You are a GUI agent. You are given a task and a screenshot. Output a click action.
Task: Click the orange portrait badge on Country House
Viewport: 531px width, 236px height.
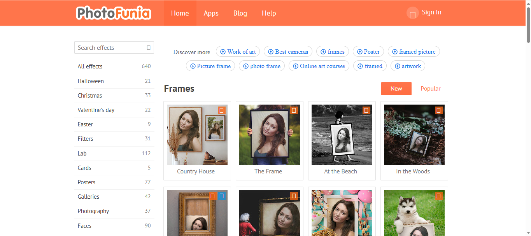(222, 110)
